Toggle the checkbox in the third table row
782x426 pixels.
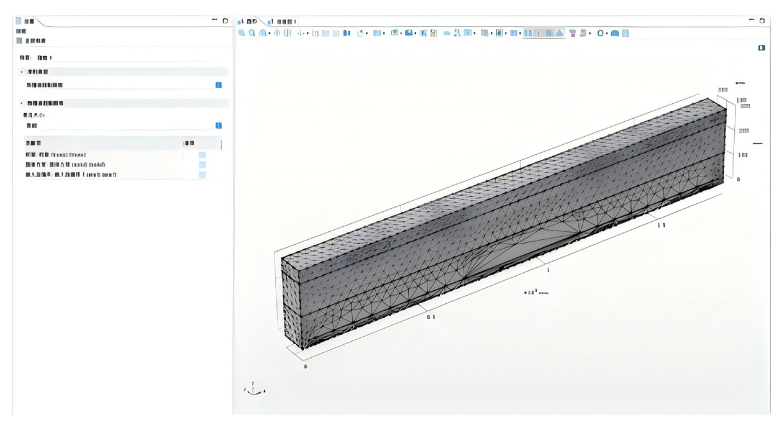click(202, 175)
